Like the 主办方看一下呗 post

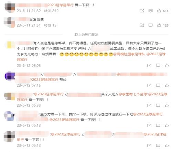point(166,125)
